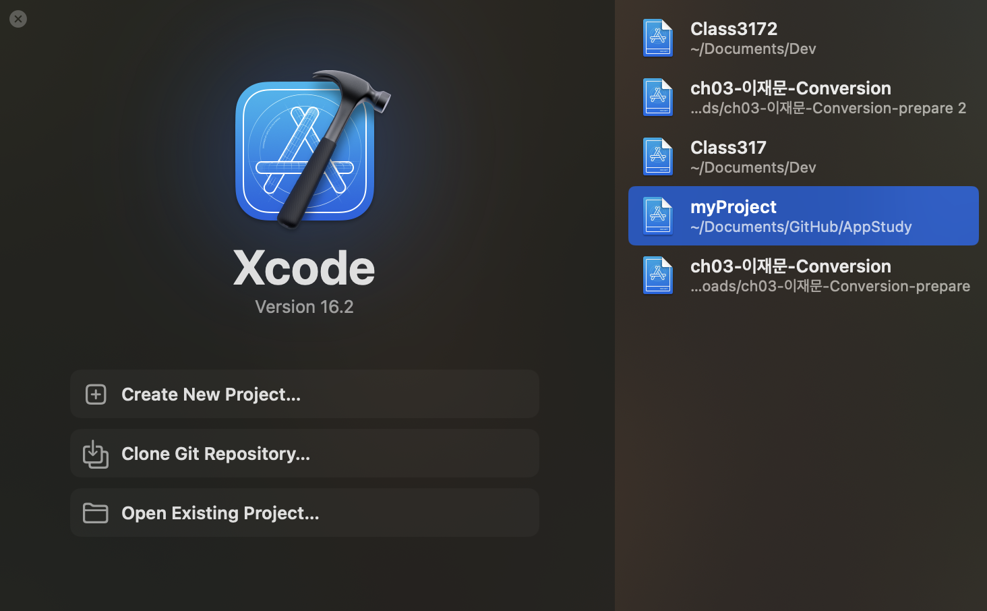Image resolution: width=987 pixels, height=611 pixels.
Task: Click the folder icon beside Open Existing Project
Action: [96, 513]
